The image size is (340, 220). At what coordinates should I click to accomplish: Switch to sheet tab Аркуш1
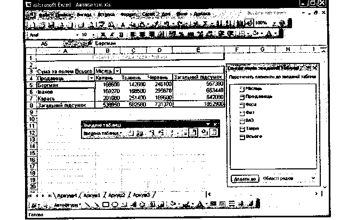92,195
